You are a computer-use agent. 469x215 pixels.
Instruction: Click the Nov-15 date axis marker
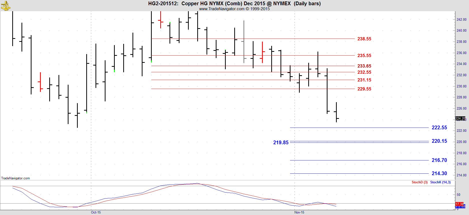299,212
